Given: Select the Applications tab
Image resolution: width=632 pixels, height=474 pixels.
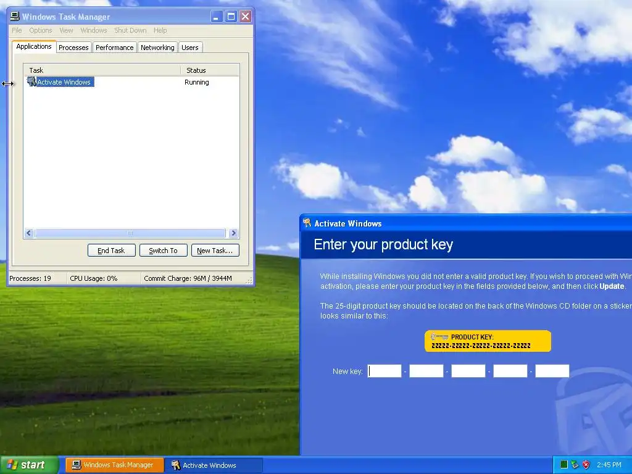Looking at the screenshot, I should click(34, 46).
